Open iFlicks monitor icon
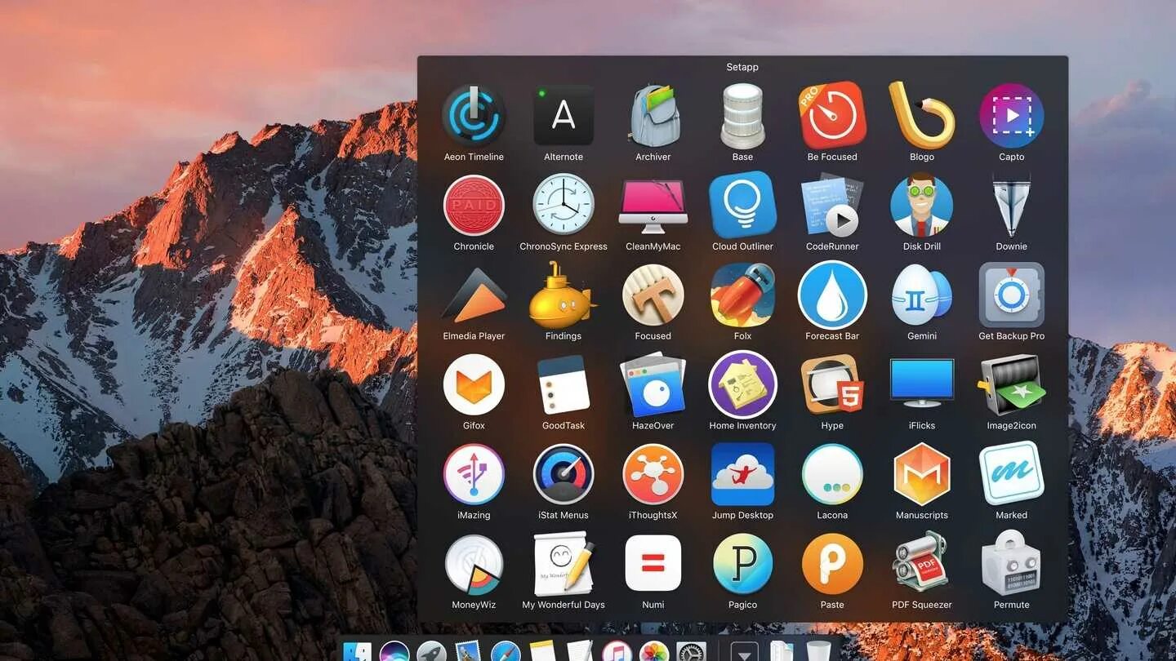1176x661 pixels. (922, 384)
